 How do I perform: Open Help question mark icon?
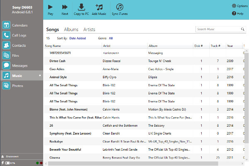point(234,14)
